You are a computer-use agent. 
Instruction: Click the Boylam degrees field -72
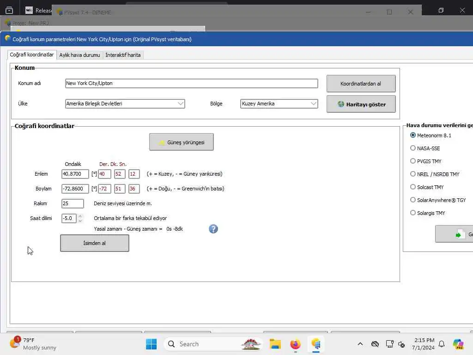(104, 189)
